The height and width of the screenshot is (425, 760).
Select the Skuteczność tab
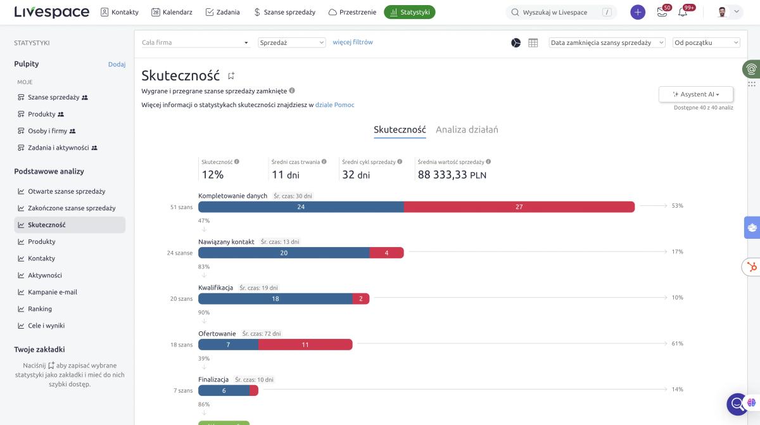coord(400,129)
